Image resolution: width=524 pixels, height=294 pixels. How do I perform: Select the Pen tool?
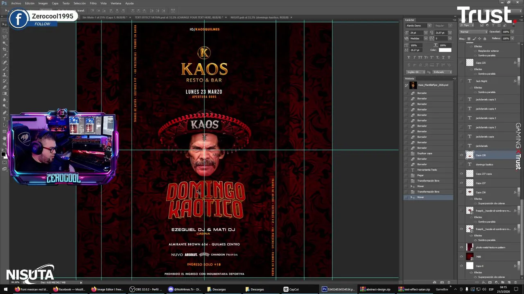(x=5, y=112)
